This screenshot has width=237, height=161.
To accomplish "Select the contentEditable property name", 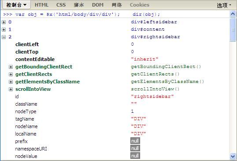I will (35, 59).
